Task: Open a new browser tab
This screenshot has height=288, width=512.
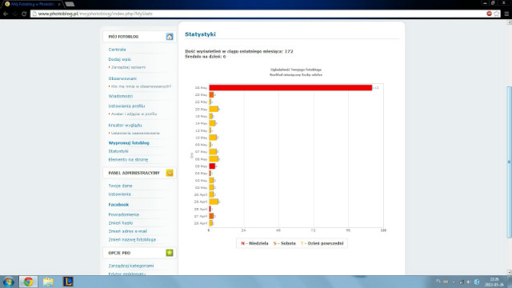Action: point(70,4)
